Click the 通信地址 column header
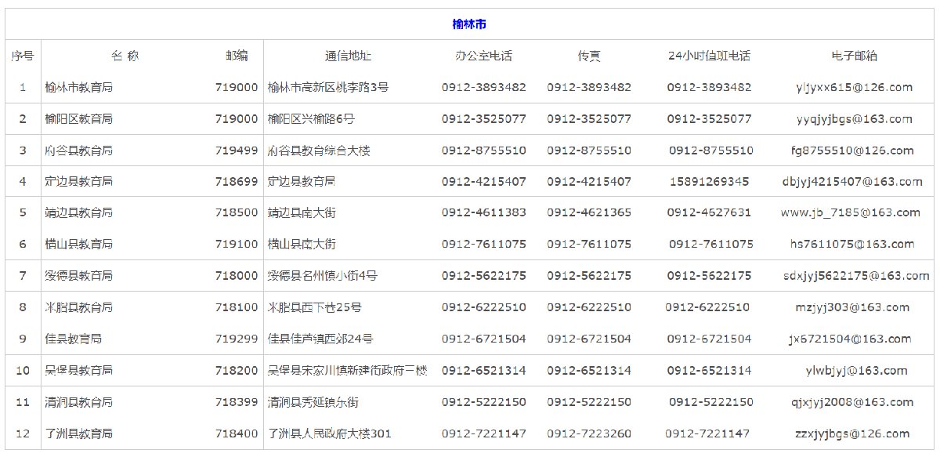The image size is (940, 457). [348, 56]
